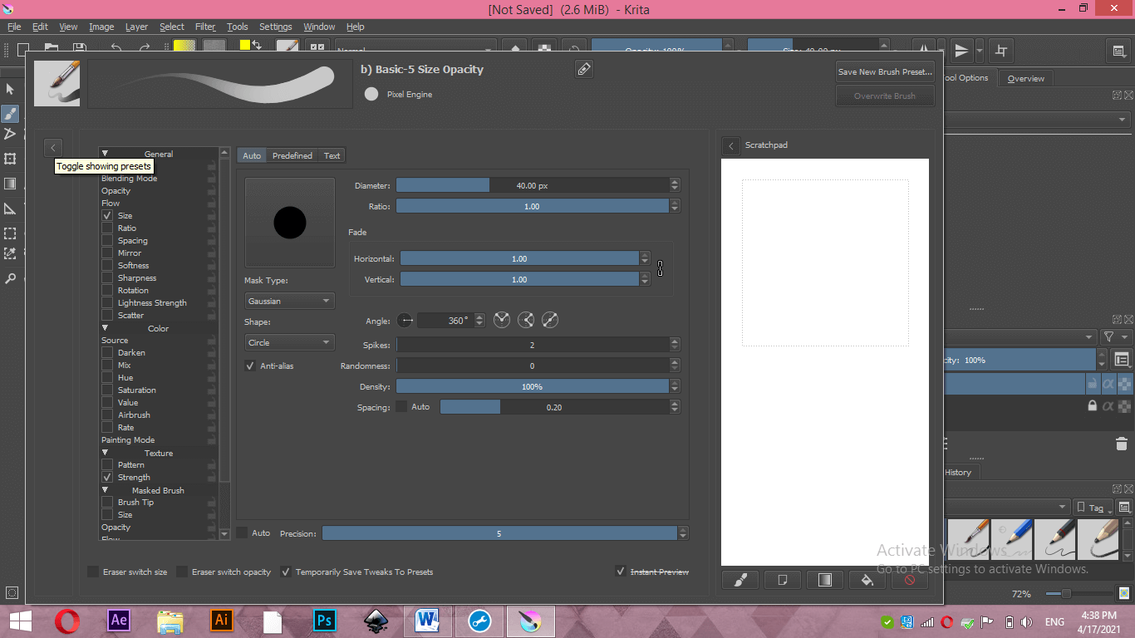Click the Overview button near Tool Options
The image size is (1135, 638).
click(1024, 77)
